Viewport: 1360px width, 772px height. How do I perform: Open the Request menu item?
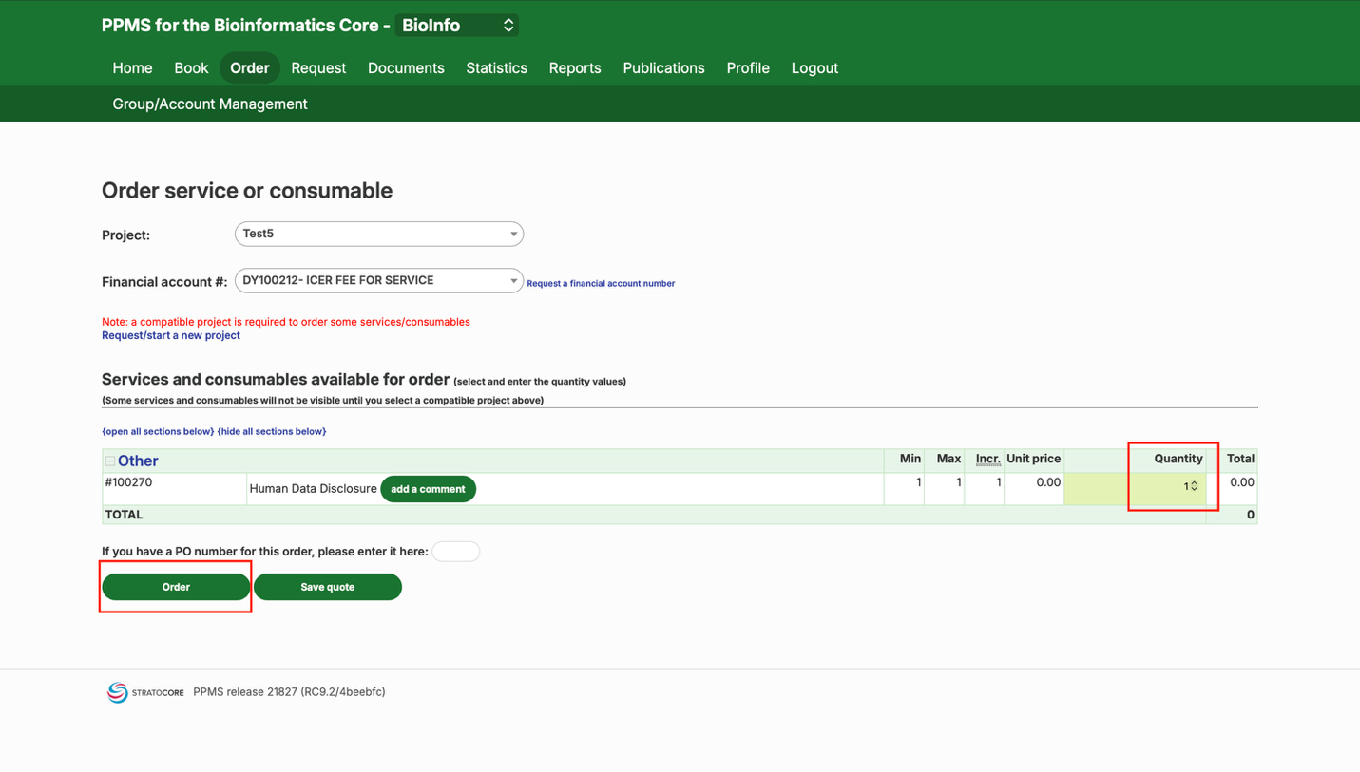point(318,68)
